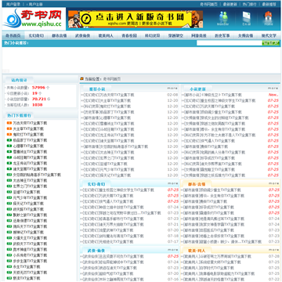Click 'more' icon in 武侠·仙侠 section
The height and width of the screenshot is (282, 282).
tap(172, 250)
